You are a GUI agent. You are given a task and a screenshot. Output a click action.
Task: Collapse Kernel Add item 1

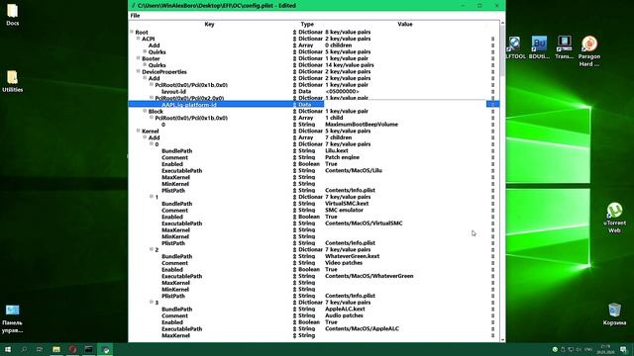point(152,196)
